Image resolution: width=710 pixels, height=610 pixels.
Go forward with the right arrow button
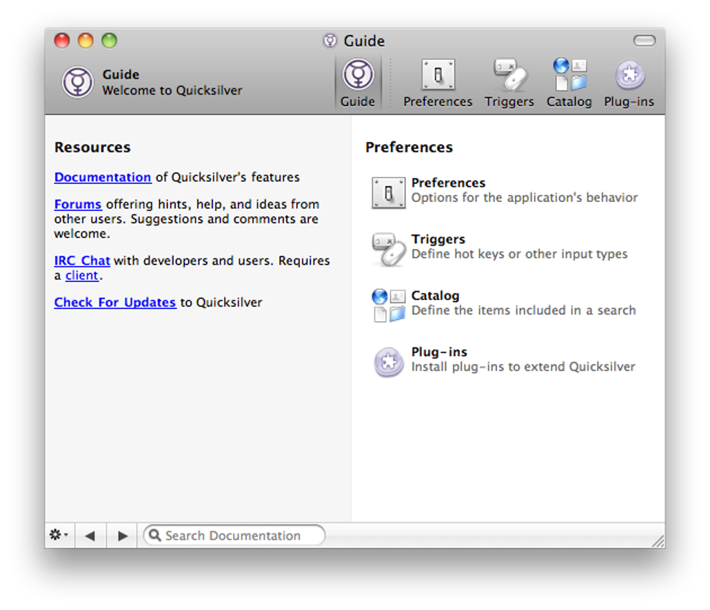pyautogui.click(x=123, y=535)
